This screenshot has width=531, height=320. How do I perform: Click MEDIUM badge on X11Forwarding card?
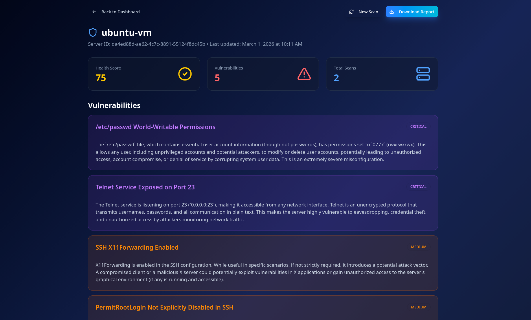419,247
